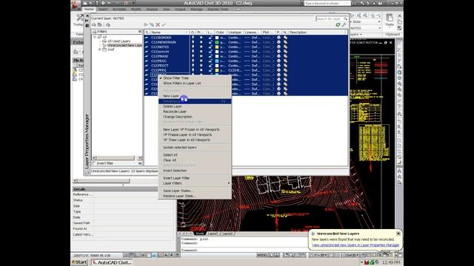Choose Delete Layer from context menu
This screenshot has width=474, height=266.
pos(173,106)
